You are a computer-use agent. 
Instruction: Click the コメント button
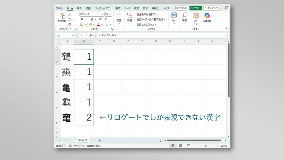pyautogui.click(x=181, y=8)
